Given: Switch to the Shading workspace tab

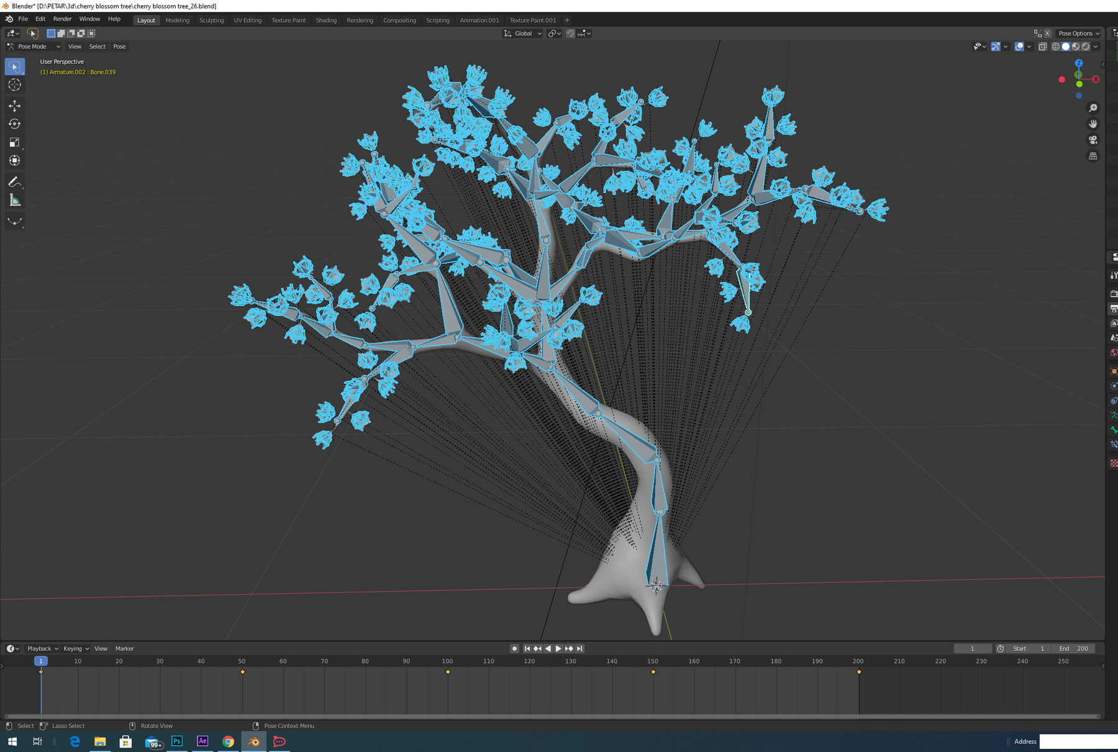Looking at the screenshot, I should click(326, 20).
